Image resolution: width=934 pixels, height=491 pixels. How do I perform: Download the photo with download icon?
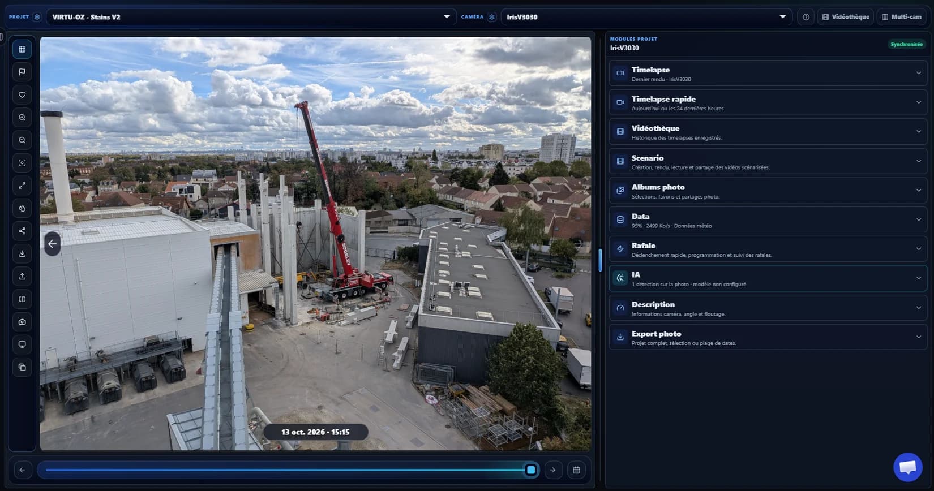22,253
